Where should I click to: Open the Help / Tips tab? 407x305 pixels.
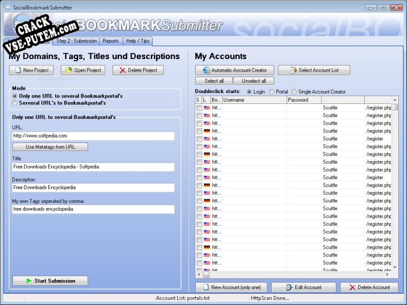pos(138,41)
